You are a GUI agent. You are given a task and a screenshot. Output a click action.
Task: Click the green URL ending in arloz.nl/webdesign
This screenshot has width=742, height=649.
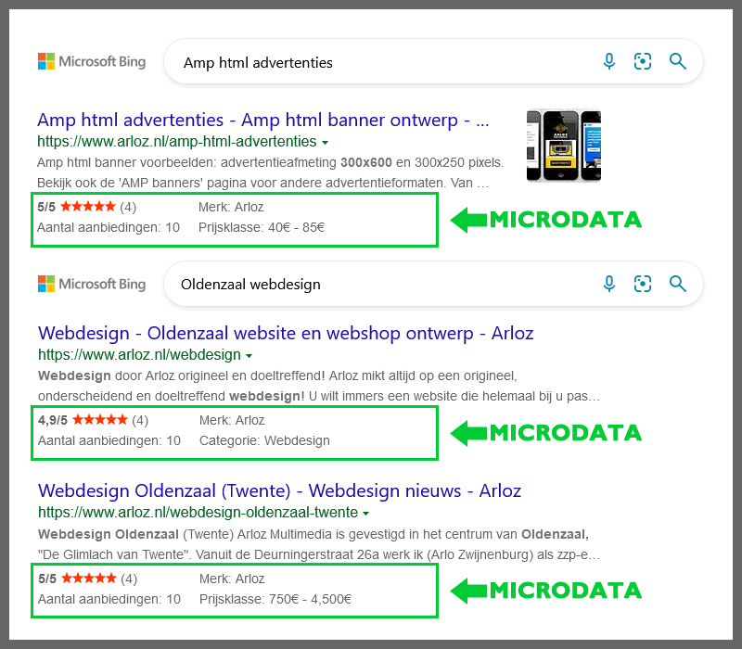tap(140, 355)
